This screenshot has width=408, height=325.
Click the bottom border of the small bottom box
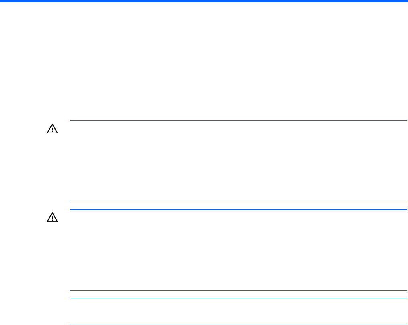(x=238, y=325)
